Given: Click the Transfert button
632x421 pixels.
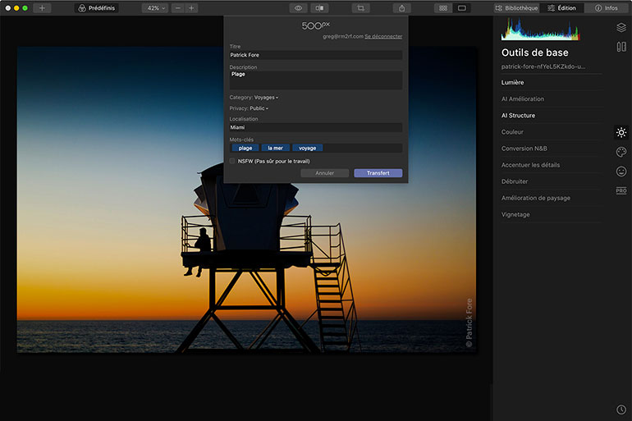Looking at the screenshot, I should point(378,173).
